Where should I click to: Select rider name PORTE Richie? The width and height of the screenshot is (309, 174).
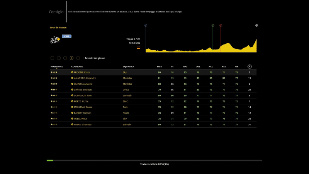(81, 101)
